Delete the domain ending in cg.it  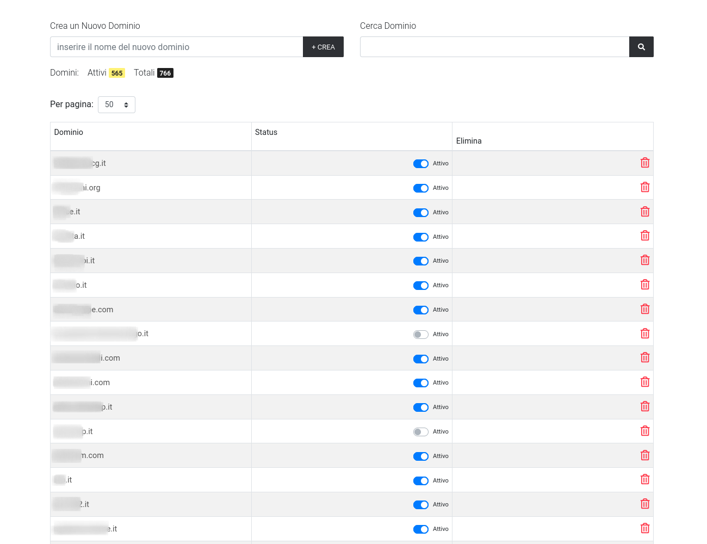coord(645,163)
